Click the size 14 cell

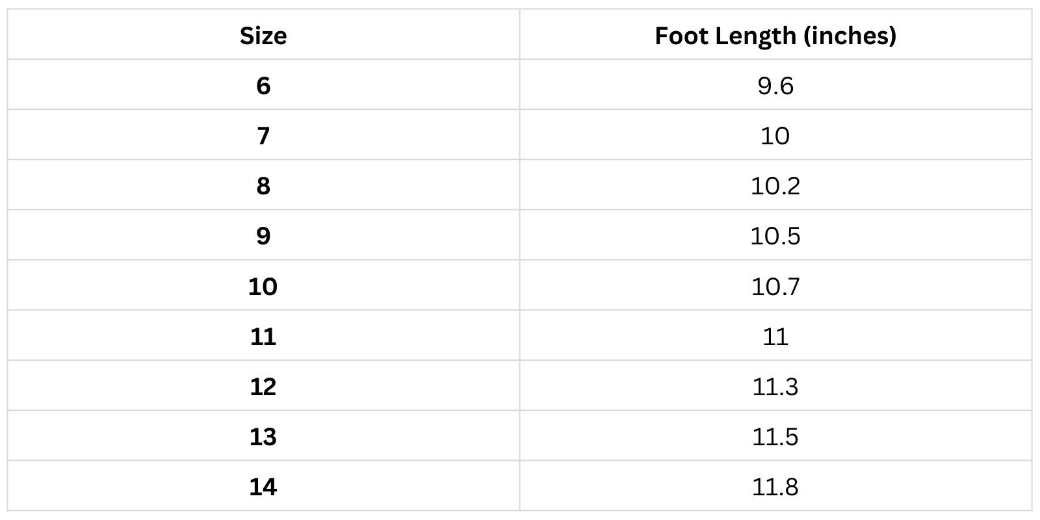point(263,487)
